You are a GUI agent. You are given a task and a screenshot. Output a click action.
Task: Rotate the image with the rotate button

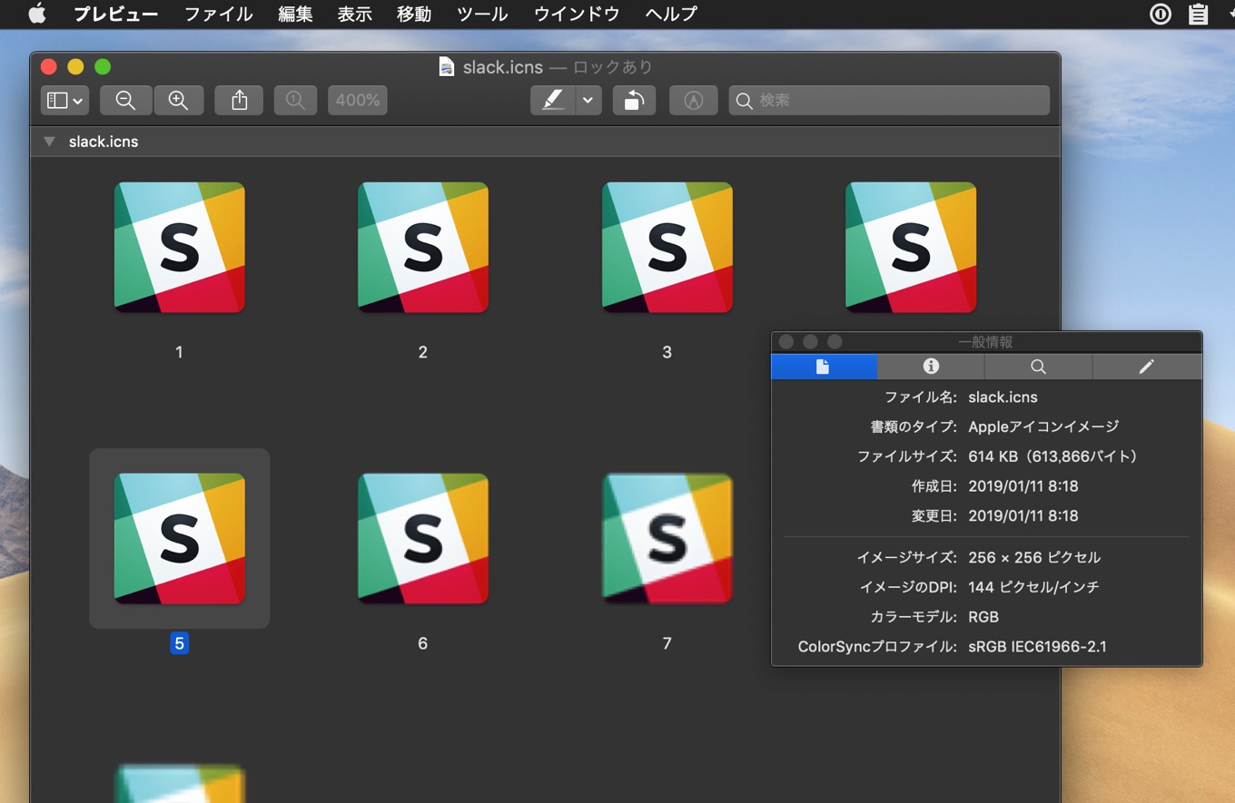634,101
